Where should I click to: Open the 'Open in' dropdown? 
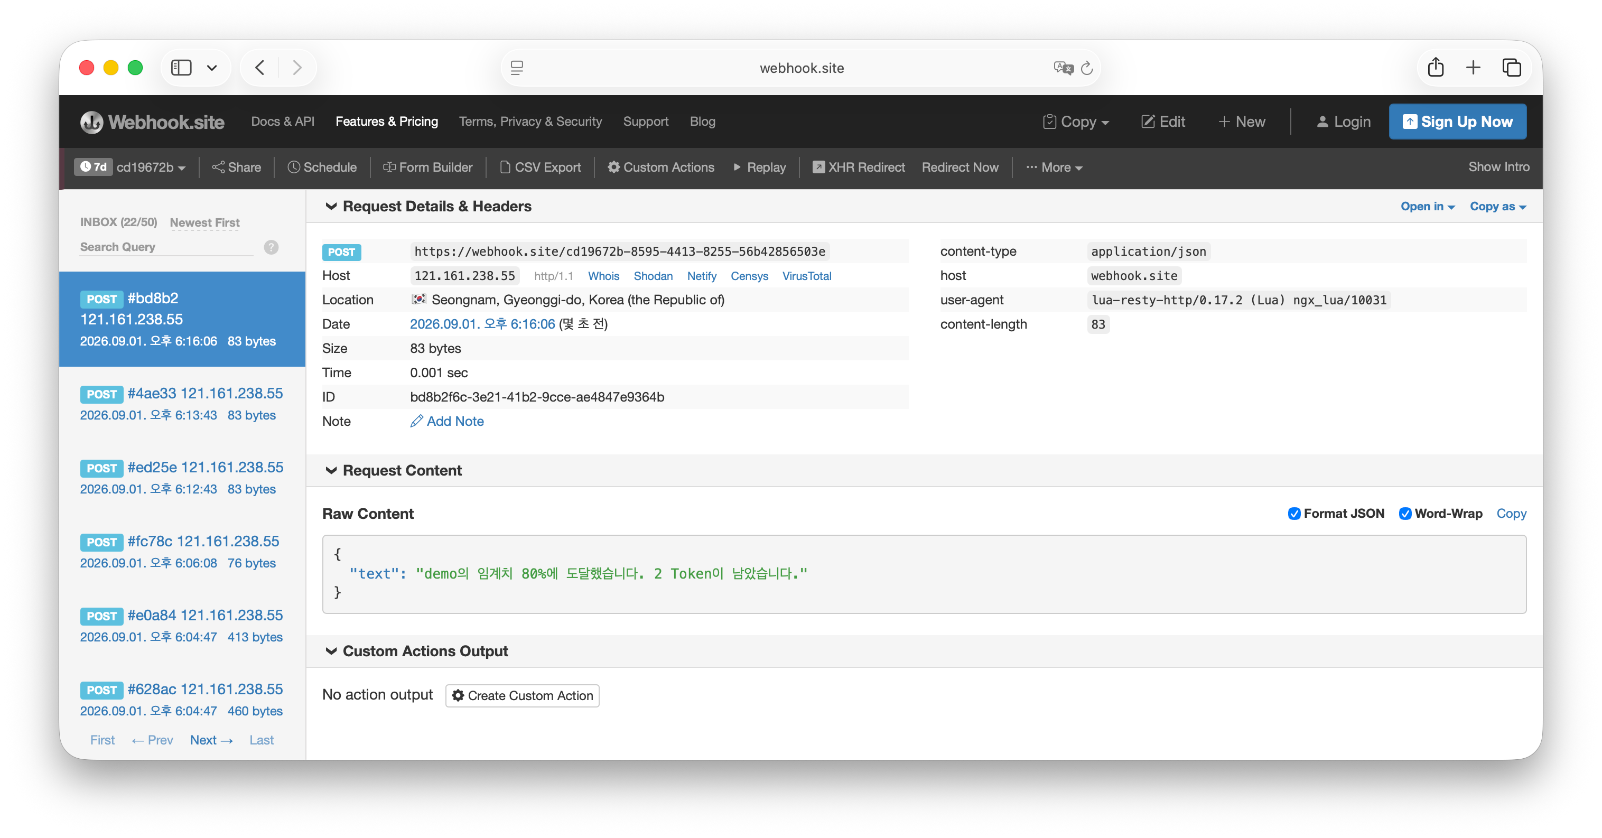click(x=1427, y=207)
